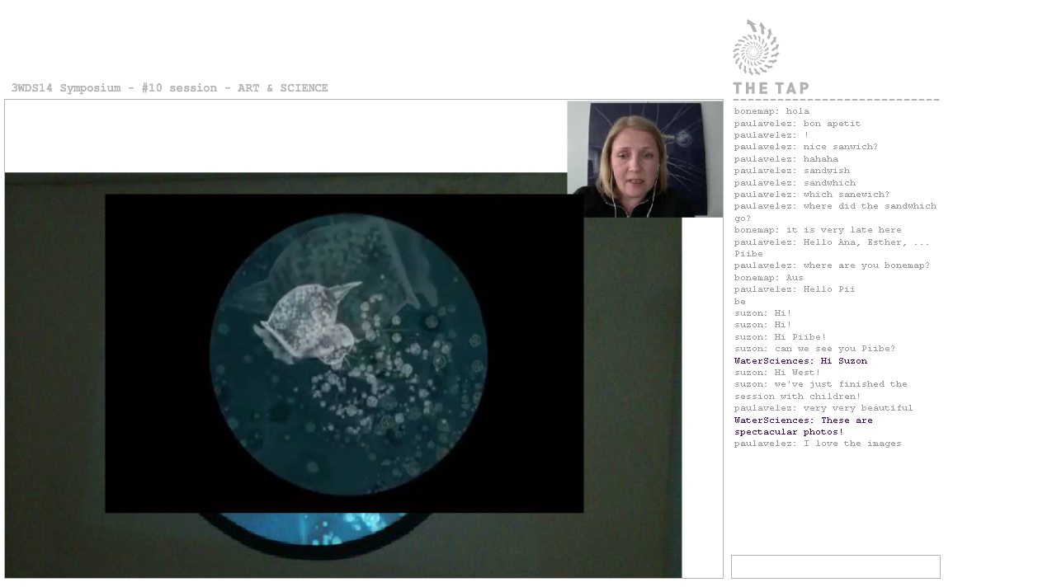Click the 'WaterSciences: Hi Suzon' message
The image size is (1038, 587).
click(x=800, y=361)
